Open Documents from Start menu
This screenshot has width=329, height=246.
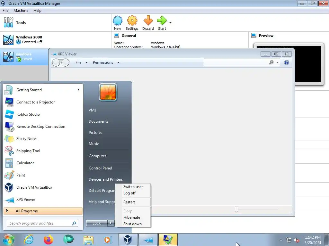pos(98,121)
